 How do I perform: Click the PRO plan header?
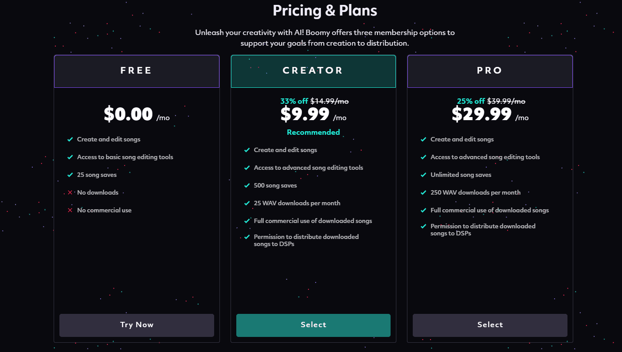pos(490,71)
